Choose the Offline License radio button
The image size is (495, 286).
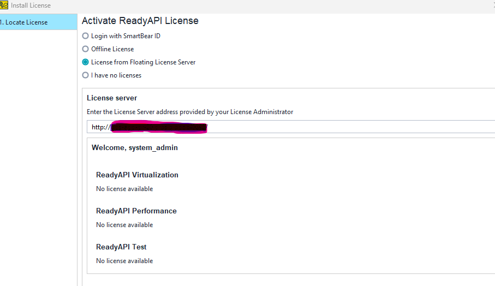[x=85, y=49]
